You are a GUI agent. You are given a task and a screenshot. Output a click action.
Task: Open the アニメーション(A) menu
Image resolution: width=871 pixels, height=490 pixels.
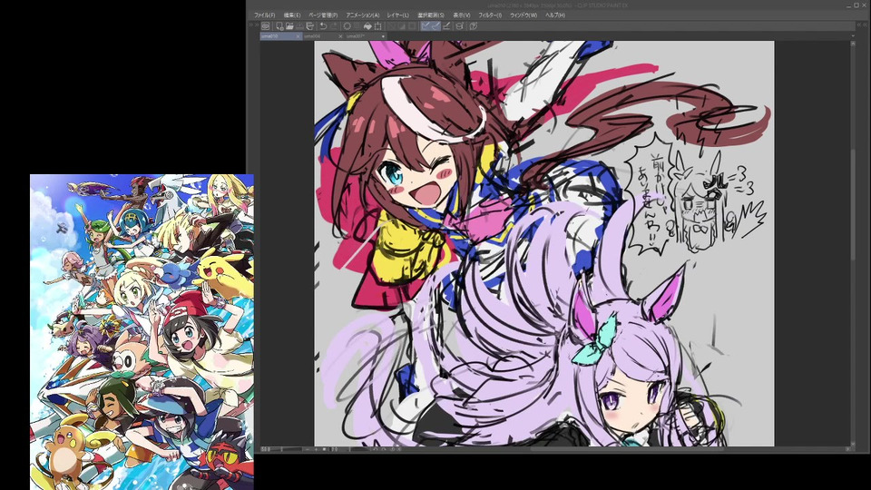pyautogui.click(x=363, y=15)
